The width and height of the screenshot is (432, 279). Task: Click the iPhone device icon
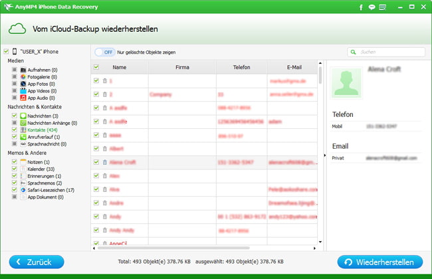(15, 52)
